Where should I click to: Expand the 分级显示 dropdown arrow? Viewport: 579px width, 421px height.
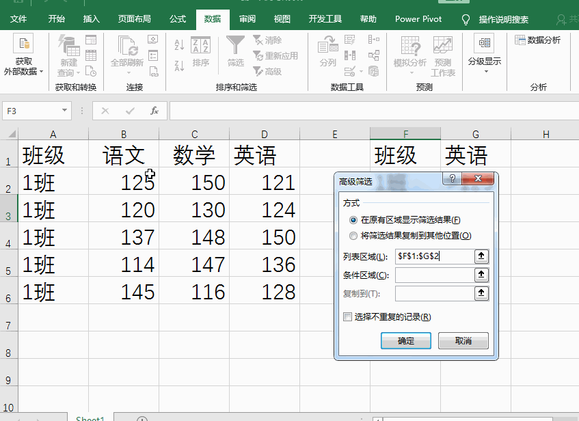click(x=486, y=71)
